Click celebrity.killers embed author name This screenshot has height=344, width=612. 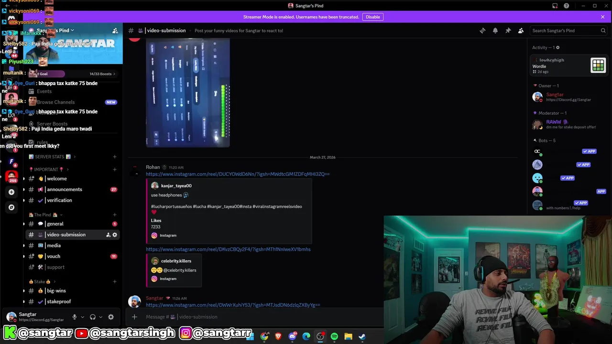click(x=176, y=261)
